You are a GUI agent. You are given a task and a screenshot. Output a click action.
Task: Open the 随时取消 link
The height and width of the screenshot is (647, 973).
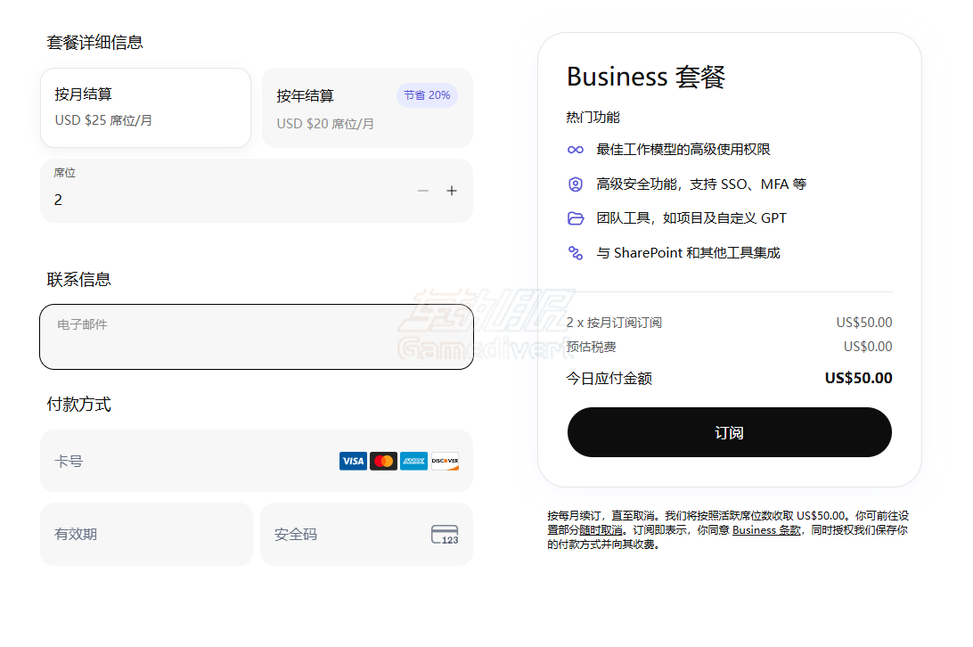click(x=601, y=530)
